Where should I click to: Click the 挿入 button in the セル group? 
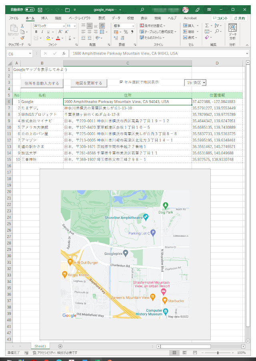191,26
